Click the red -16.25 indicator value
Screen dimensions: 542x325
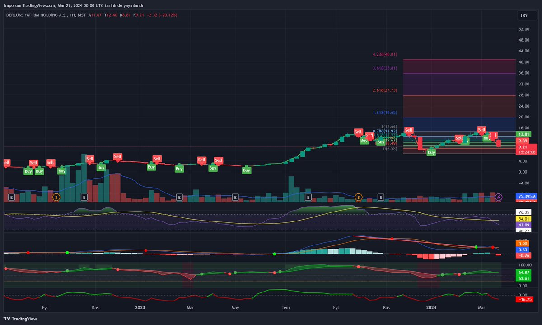[525, 299]
